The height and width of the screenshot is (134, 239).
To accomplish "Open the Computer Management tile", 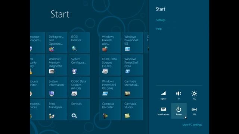I will coord(37,42).
